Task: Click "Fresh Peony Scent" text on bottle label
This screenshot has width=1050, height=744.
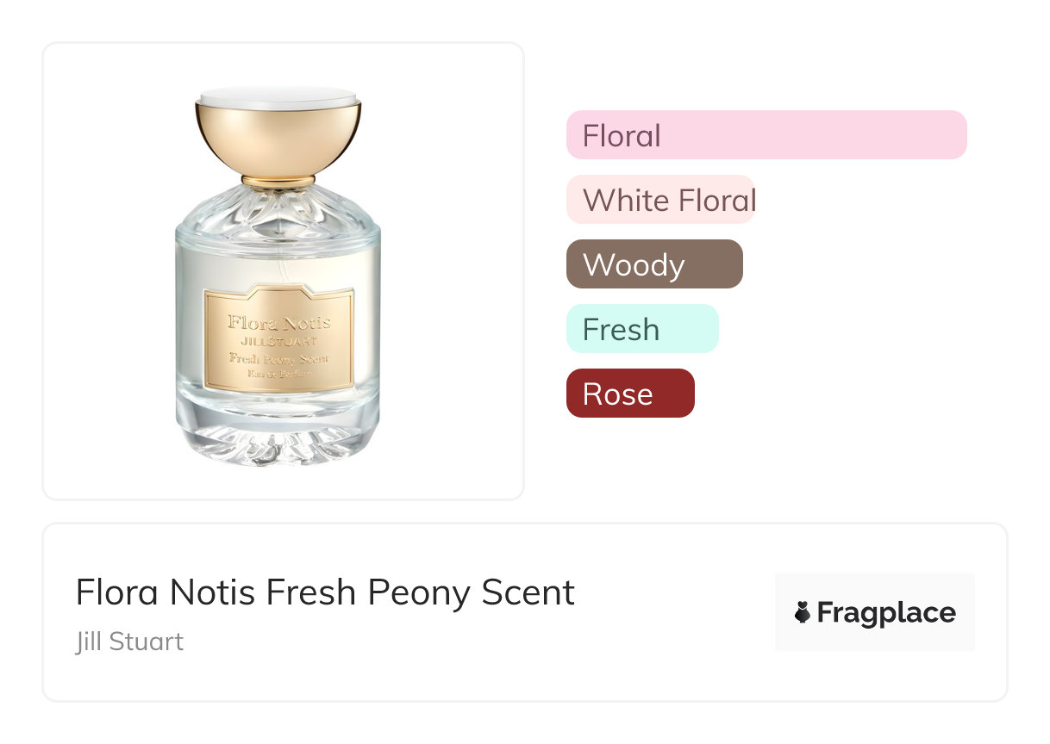Action: (x=278, y=358)
